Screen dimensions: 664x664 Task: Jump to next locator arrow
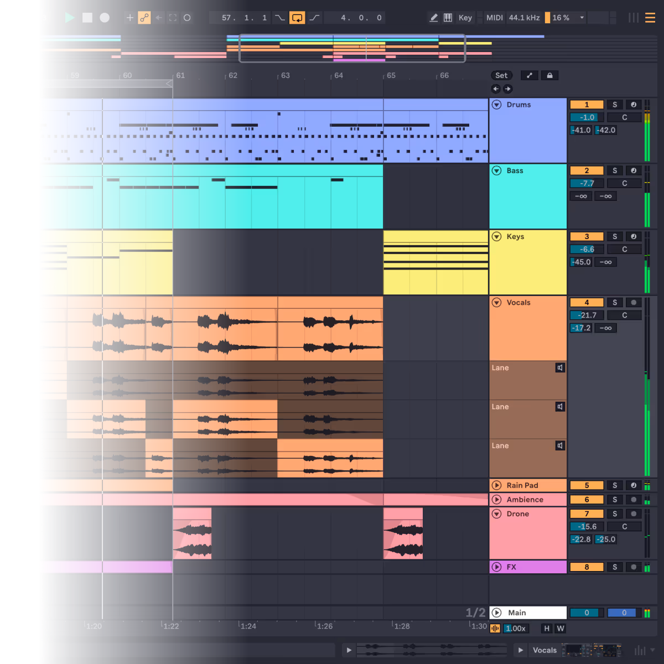pyautogui.click(x=508, y=89)
